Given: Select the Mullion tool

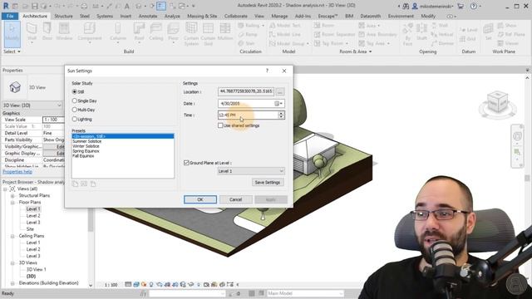Looking at the screenshot, I should [225, 32].
